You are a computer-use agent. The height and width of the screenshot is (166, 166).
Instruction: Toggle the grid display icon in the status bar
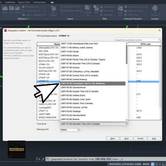coord(153,164)
